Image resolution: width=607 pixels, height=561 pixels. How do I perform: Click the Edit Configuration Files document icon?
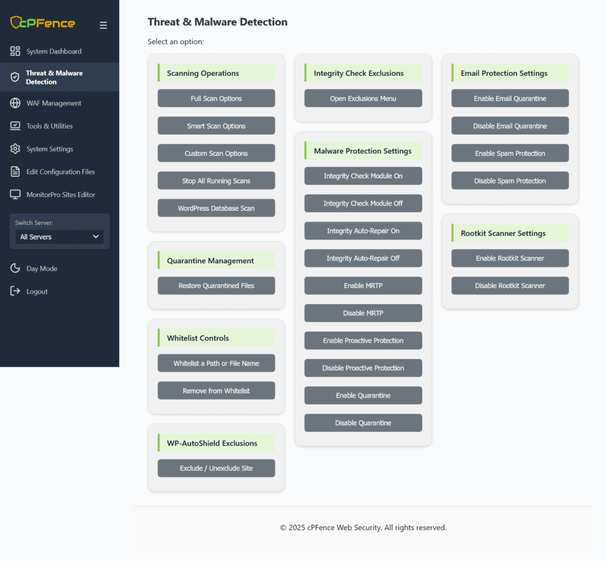pyautogui.click(x=15, y=171)
